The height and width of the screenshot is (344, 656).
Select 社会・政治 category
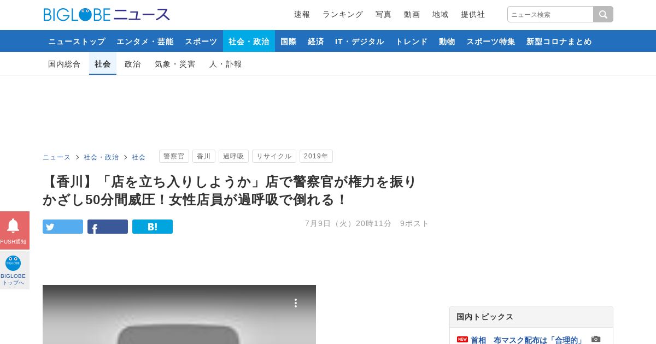point(249,41)
